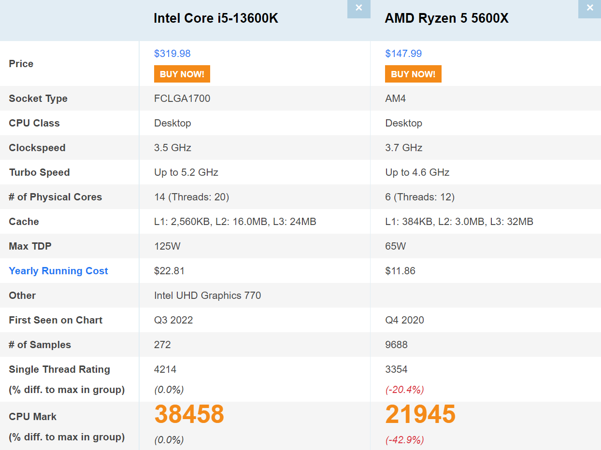
Task: Click the red (-20.4%) difference
Action: [x=404, y=390]
